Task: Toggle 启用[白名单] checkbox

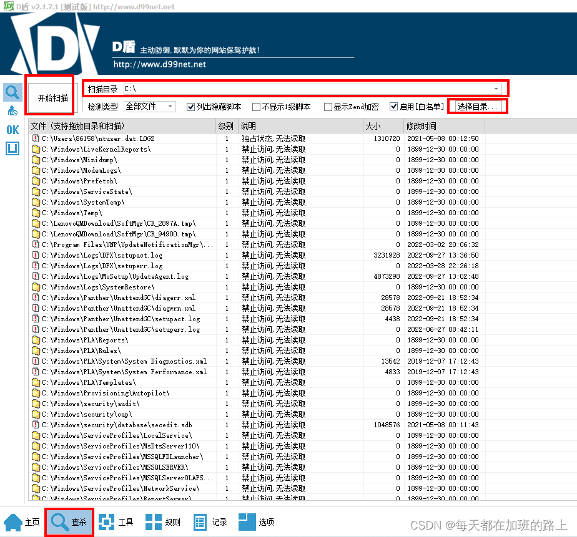Action: [394, 107]
